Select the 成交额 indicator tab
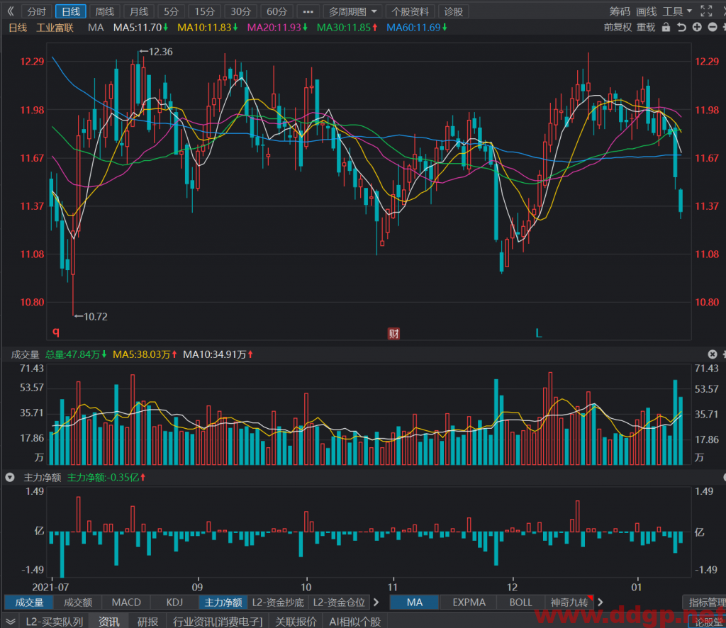The height and width of the screenshot is (628, 726). [78, 602]
